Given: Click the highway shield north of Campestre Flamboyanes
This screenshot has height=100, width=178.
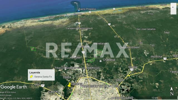Looking at the screenshot, I should [79, 23].
